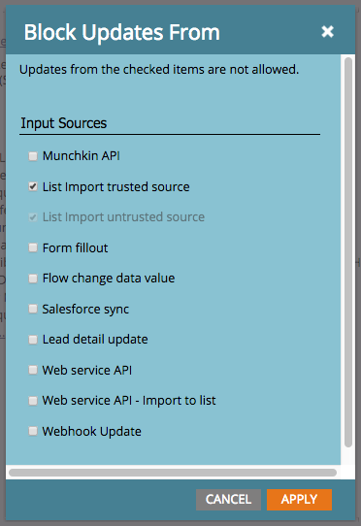
Task: Click the Input Sources section heading
Action: click(x=64, y=123)
